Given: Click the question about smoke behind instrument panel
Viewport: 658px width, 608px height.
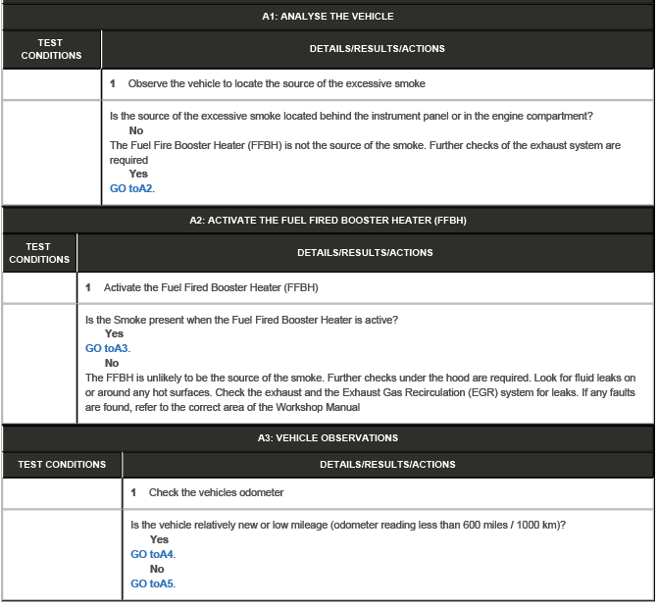Looking at the screenshot, I should point(351,116).
